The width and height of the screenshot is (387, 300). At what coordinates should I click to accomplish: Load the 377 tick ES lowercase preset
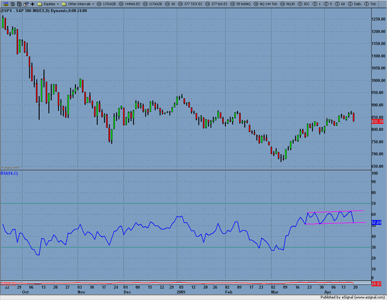(x=217, y=4)
